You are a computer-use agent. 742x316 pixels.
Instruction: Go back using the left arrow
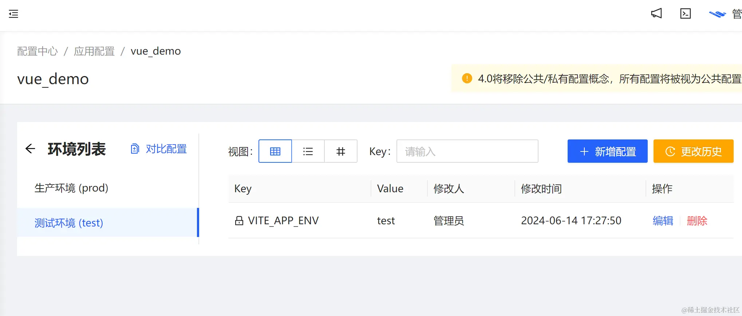click(30, 149)
